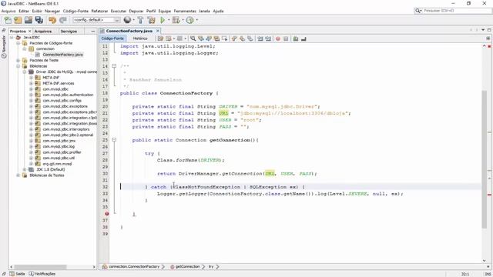Screen dimensions: 493x277
Task: Switch to the Serviços tab
Action: coord(69,31)
